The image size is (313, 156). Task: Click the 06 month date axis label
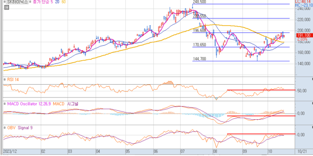pos(156,151)
